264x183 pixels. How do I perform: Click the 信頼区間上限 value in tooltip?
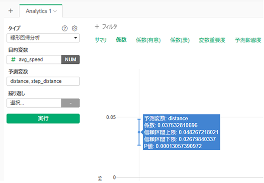pos(199,132)
